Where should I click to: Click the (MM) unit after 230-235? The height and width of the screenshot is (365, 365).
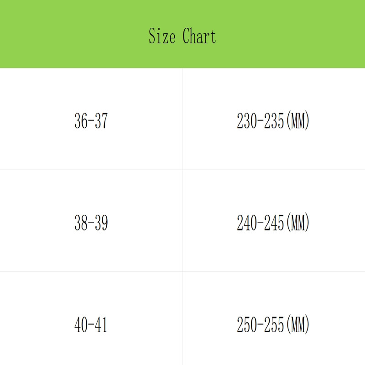[x=297, y=121]
